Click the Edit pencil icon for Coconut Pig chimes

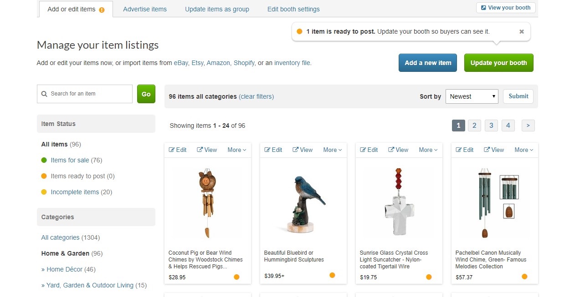(x=172, y=150)
